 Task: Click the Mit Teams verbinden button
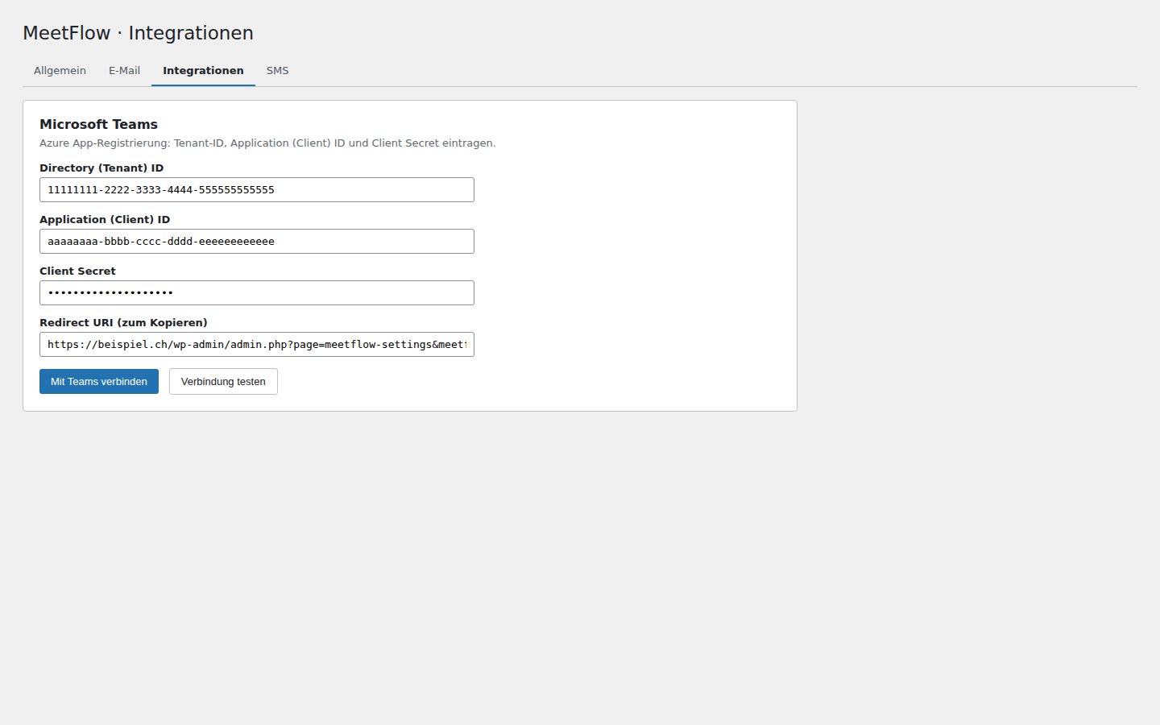(99, 382)
